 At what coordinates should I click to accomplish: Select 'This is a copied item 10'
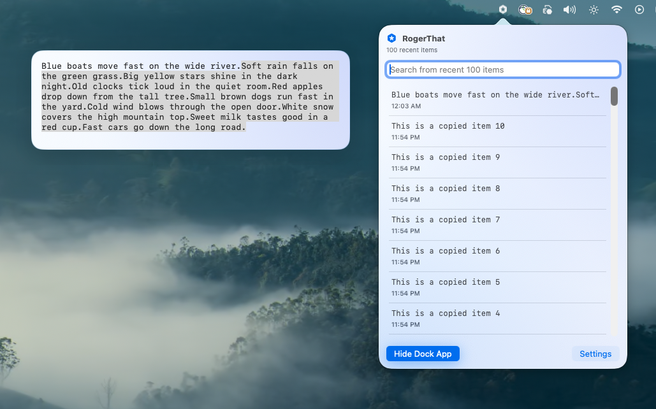point(497,131)
